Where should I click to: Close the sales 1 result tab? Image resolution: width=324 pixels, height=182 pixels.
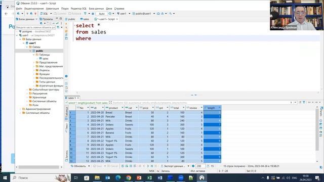coord(78,98)
